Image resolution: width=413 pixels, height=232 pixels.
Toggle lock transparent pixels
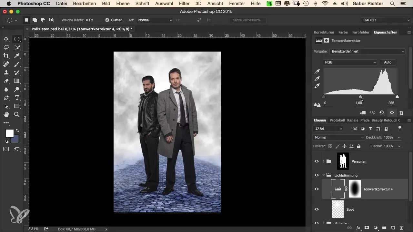coord(330,146)
